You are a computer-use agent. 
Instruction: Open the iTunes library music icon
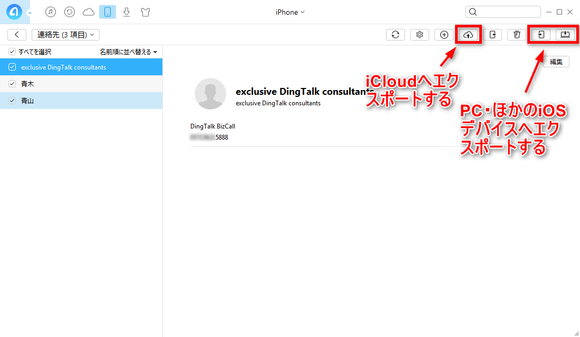[51, 12]
